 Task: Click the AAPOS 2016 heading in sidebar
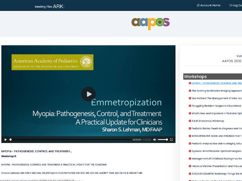232,61
